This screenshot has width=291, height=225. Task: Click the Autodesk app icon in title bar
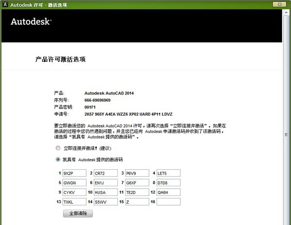[5, 4]
